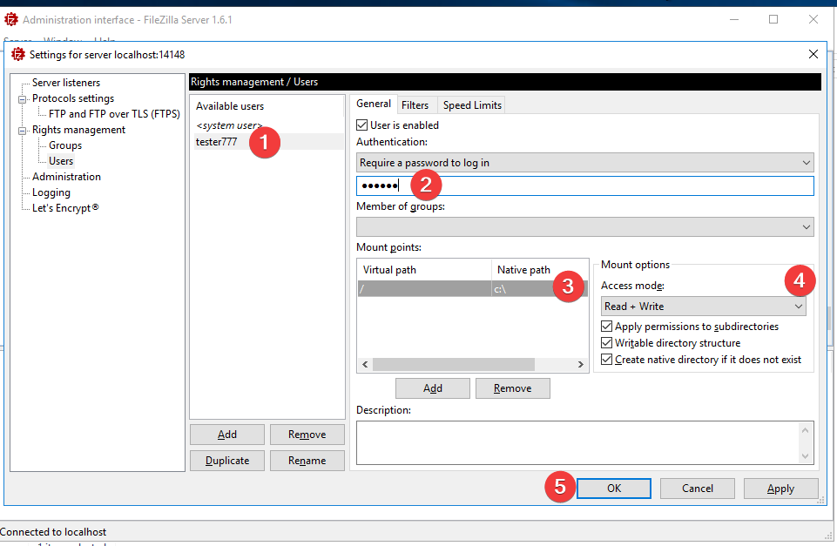Screen dimensions: 837x546
Task: Select Groups under Rights management
Action: coord(65,145)
